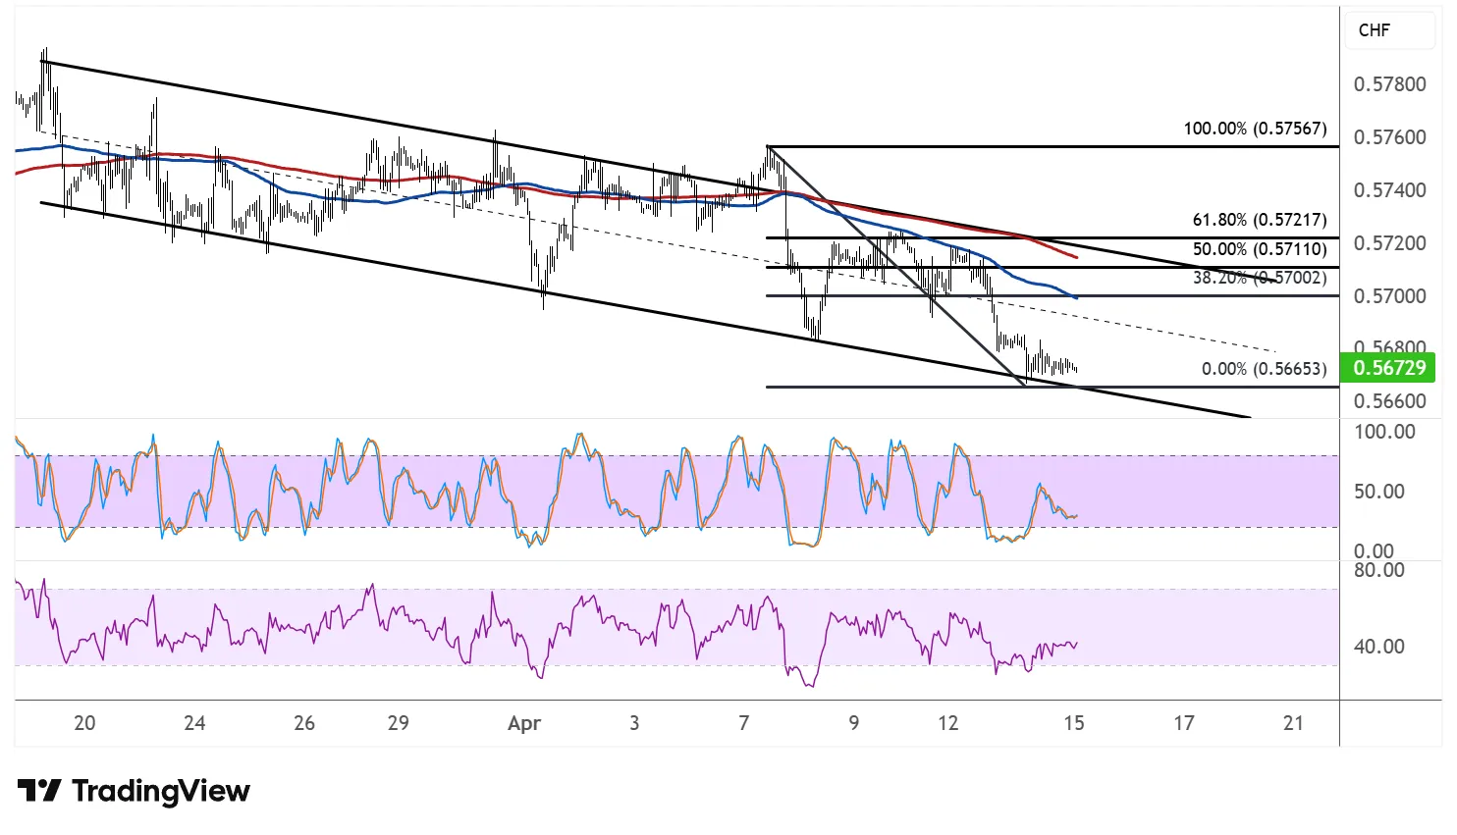This screenshot has height=835, width=1457.
Task: Select the 100.00% (0.57567) Fibonacci label
Action: tap(1254, 129)
